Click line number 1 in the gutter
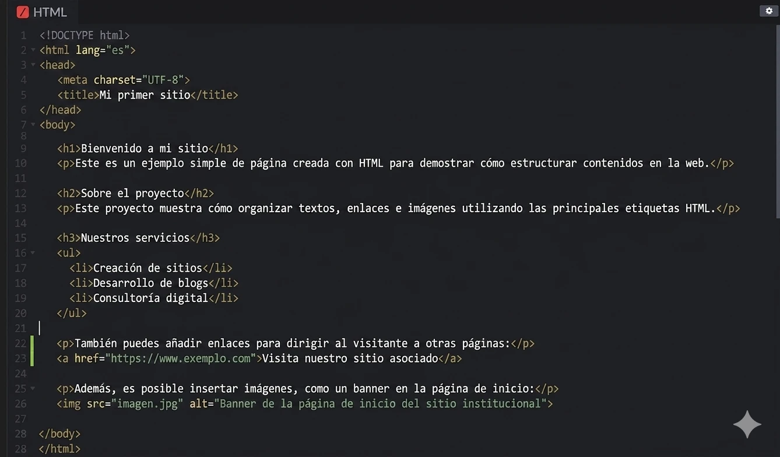This screenshot has width=780, height=457. tap(24, 35)
